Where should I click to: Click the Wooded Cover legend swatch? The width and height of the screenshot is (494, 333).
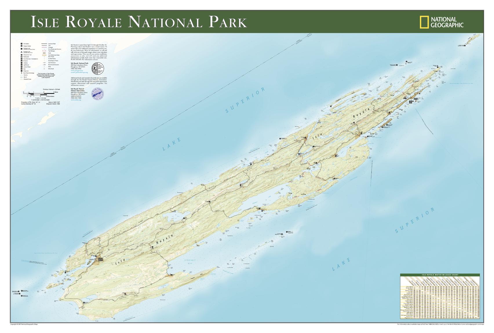tap(21, 79)
